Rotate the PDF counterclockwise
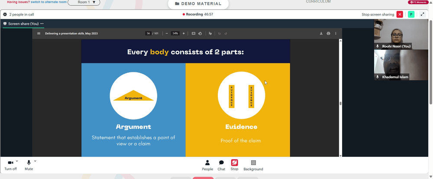This screenshot has width=433, height=179. [200, 33]
